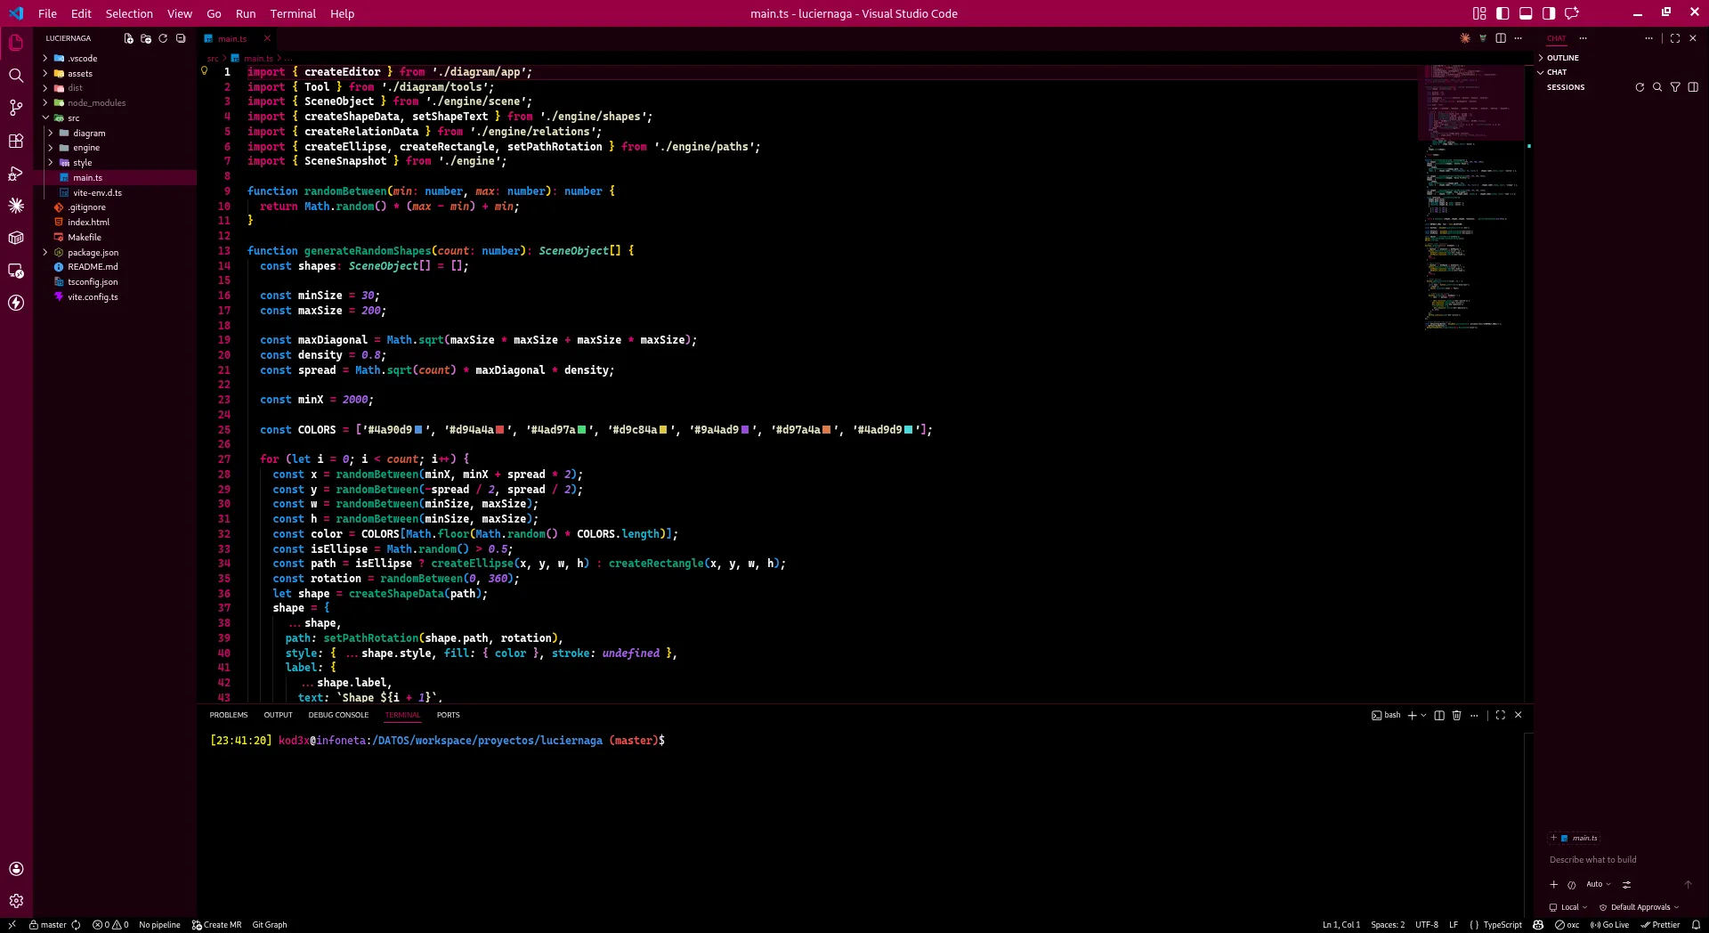Open the Default Approvals dropdown
The height and width of the screenshot is (933, 1709).
pyautogui.click(x=1640, y=907)
